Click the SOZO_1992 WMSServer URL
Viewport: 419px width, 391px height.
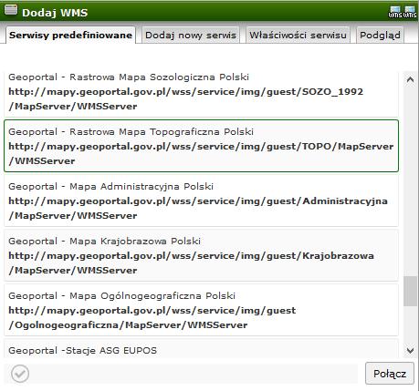186,99
